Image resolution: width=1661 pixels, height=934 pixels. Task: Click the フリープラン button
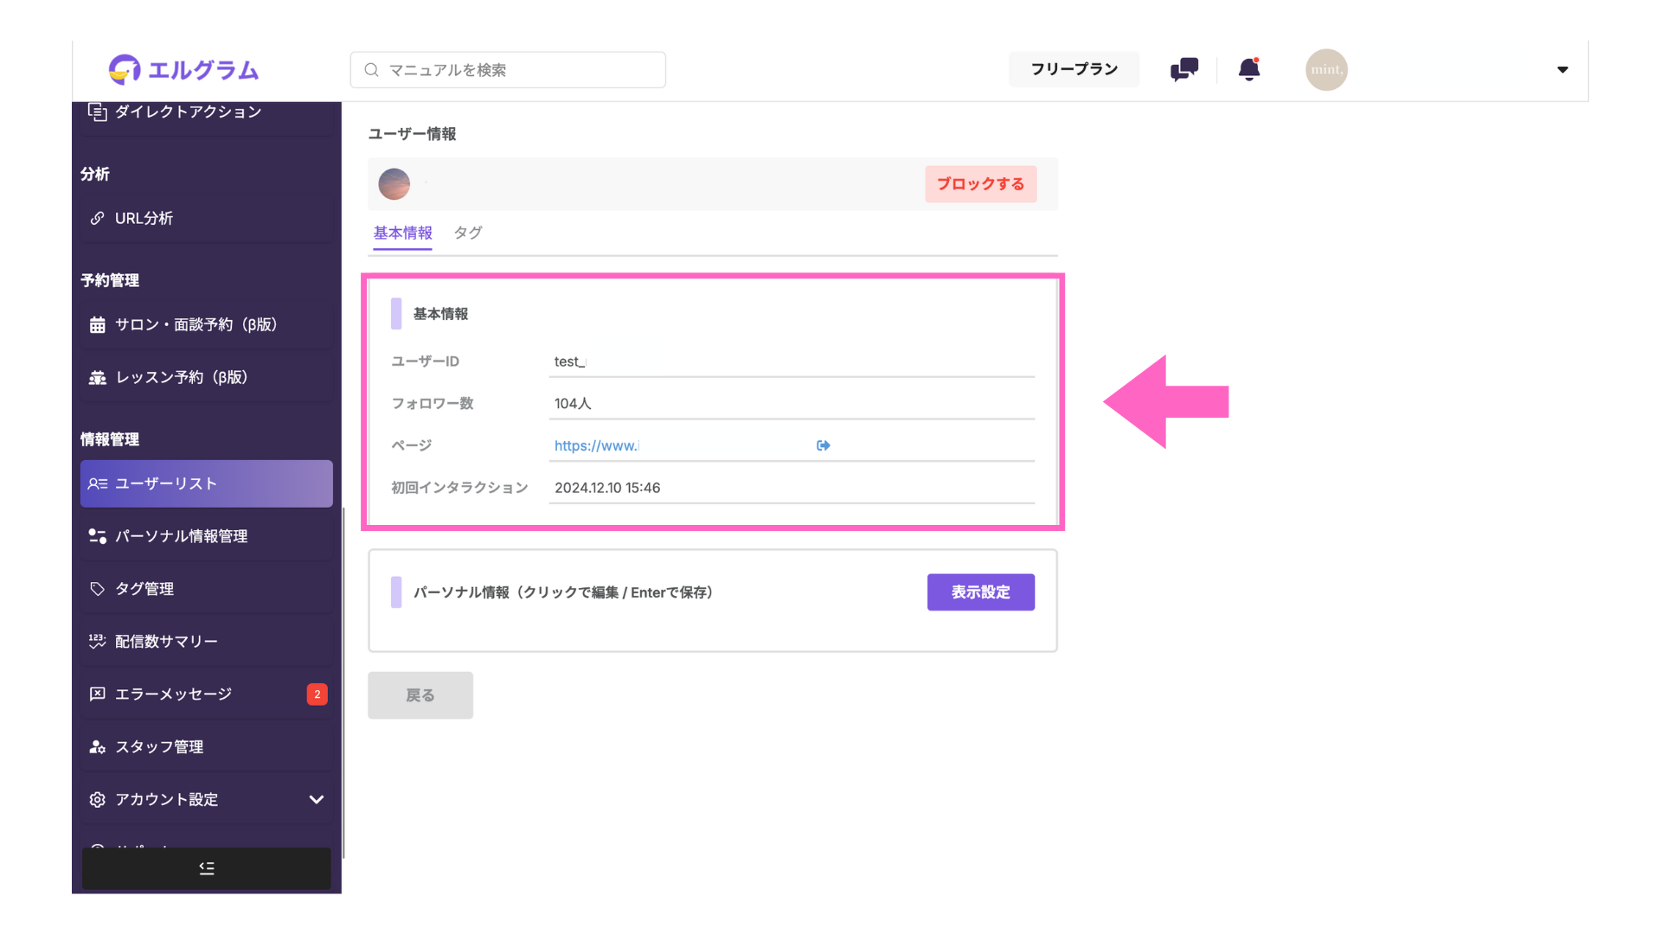1074,69
